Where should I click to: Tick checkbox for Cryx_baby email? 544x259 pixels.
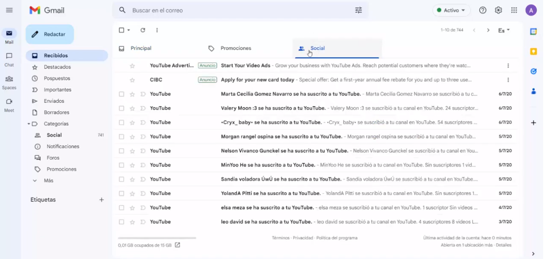click(x=122, y=122)
